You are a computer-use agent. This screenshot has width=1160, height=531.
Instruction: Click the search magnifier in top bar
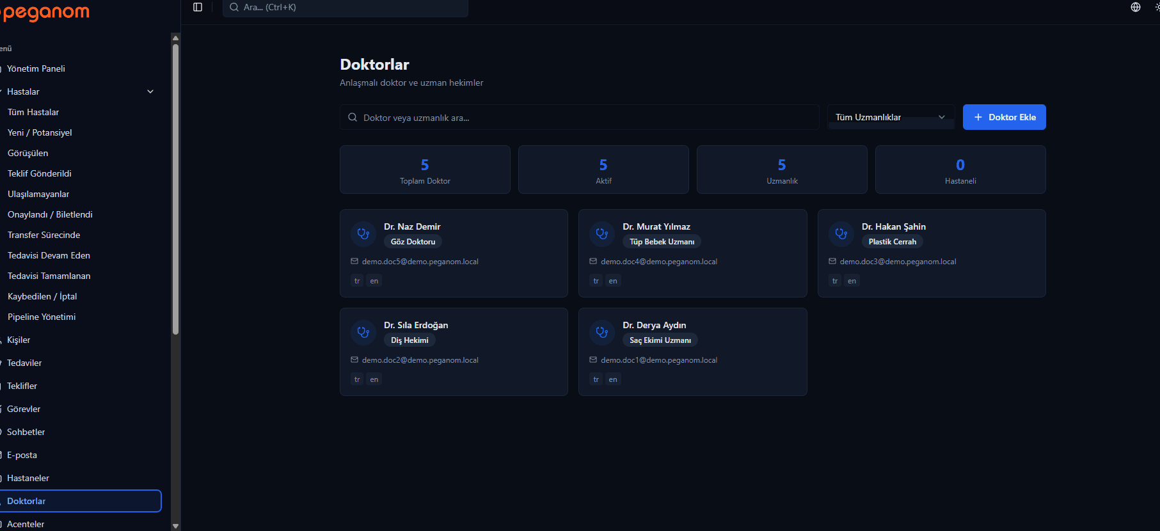(x=234, y=7)
